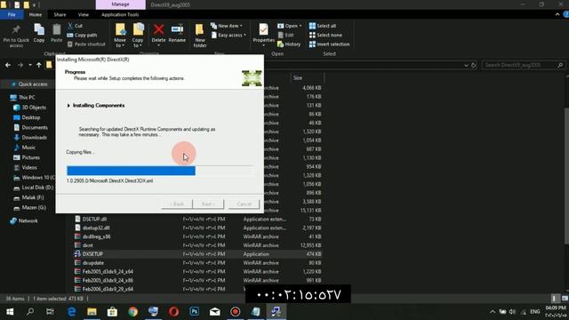569x320 pixels.
Task: Click the Search DirectX9 field
Action: [x=524, y=65]
